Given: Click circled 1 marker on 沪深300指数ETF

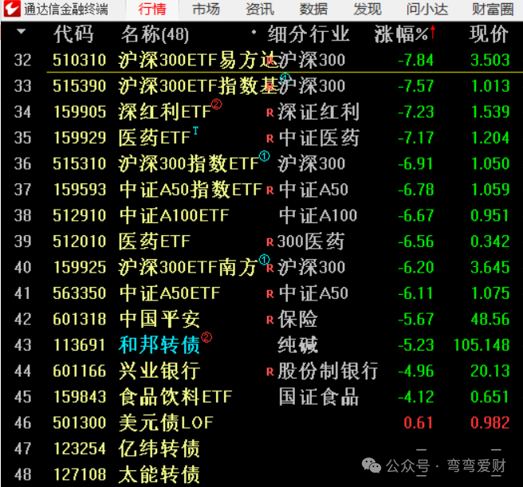Looking at the screenshot, I should tap(265, 156).
